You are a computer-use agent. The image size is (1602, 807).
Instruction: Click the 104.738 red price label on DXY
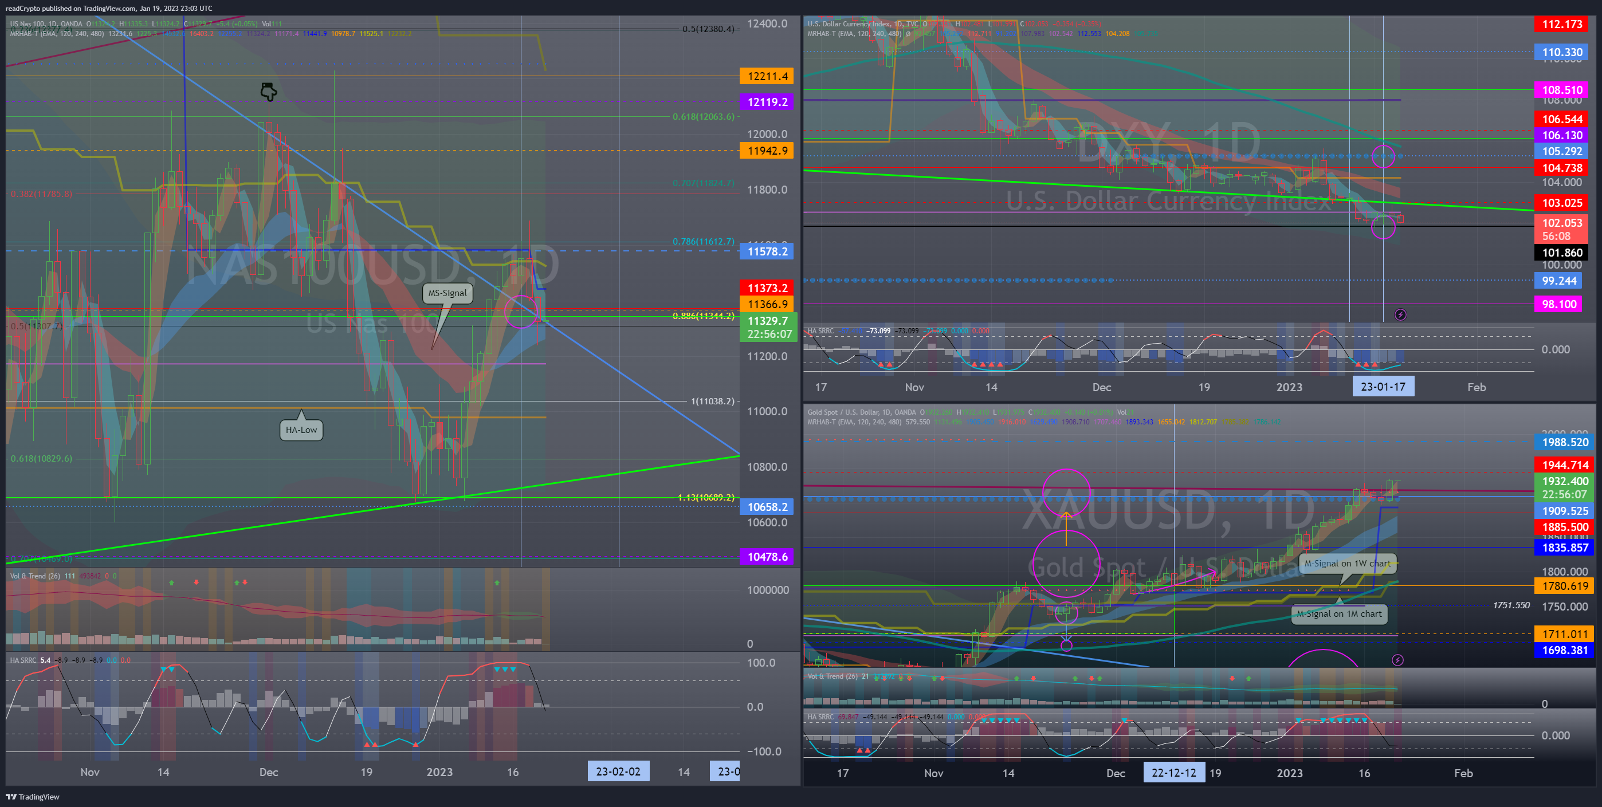(x=1561, y=168)
